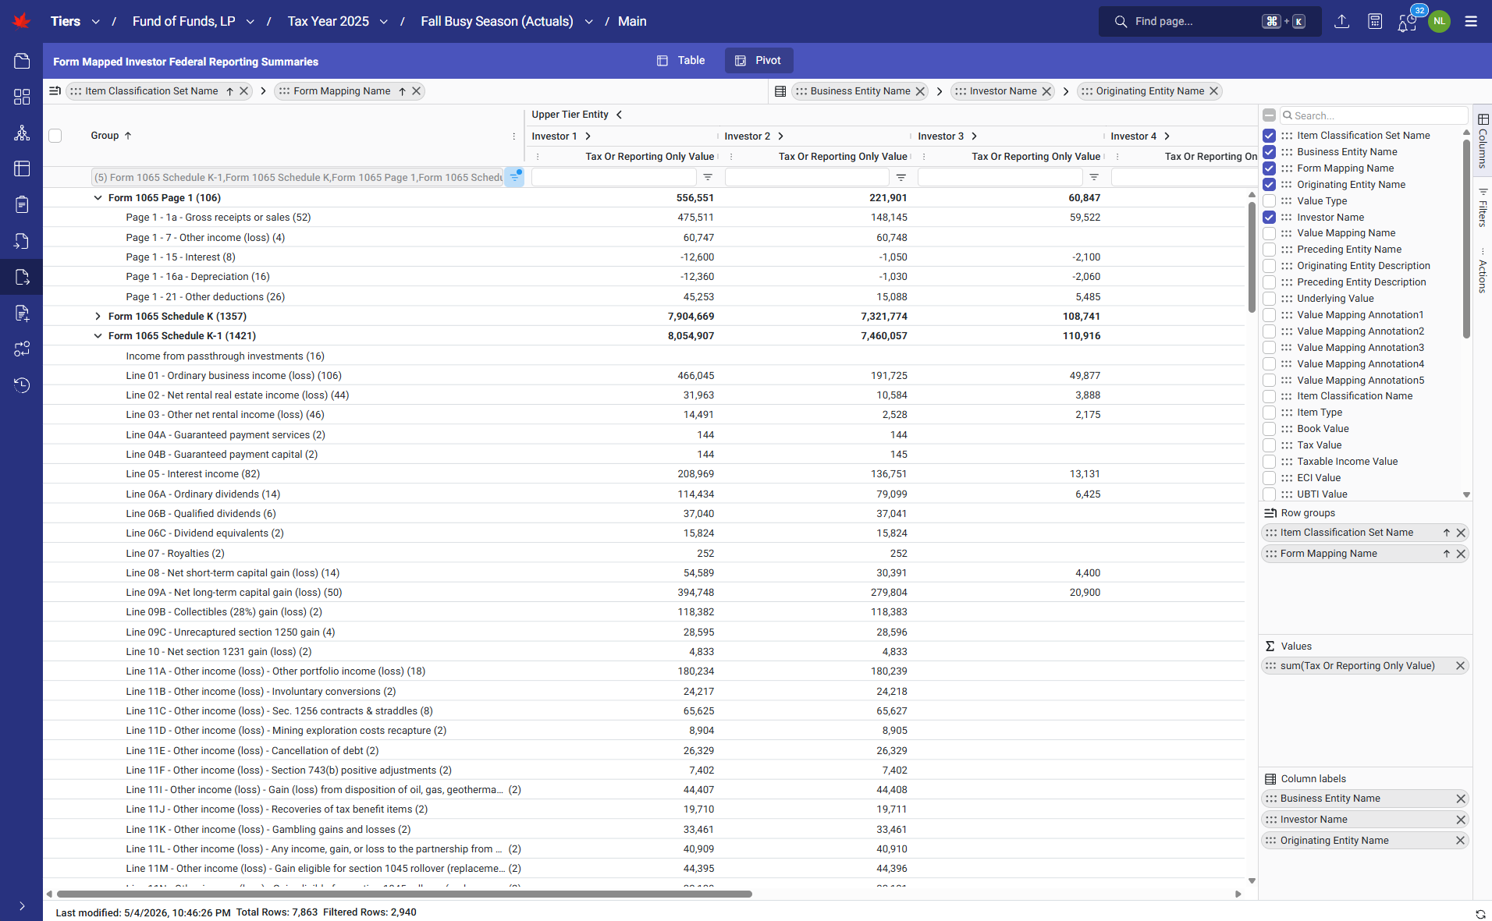Click Main breadcrumb link
Image resolution: width=1492 pixels, height=921 pixels.
point(632,21)
